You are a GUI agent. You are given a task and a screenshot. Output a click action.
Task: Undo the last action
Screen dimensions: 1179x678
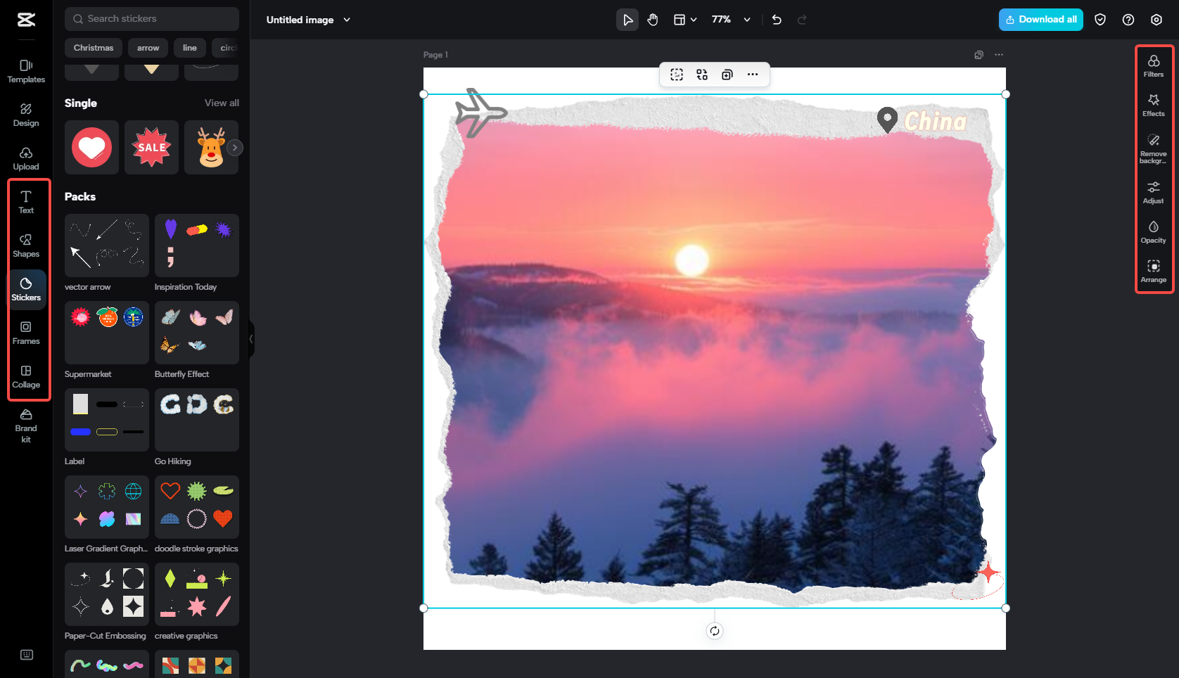click(777, 20)
